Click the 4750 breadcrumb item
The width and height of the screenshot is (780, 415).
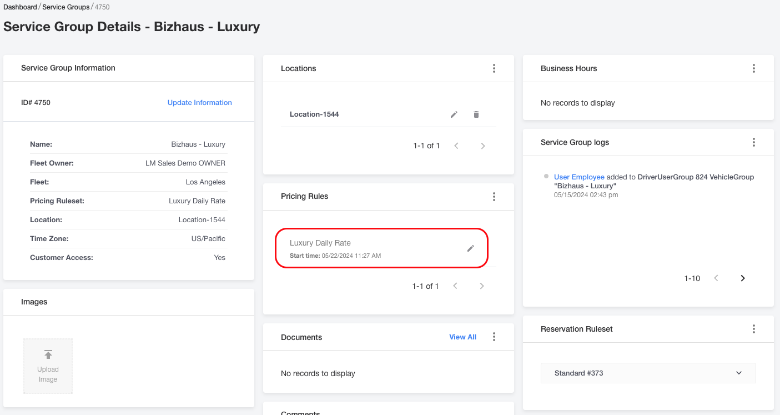[102, 7]
